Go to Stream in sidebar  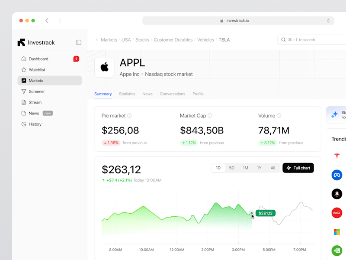click(50, 102)
